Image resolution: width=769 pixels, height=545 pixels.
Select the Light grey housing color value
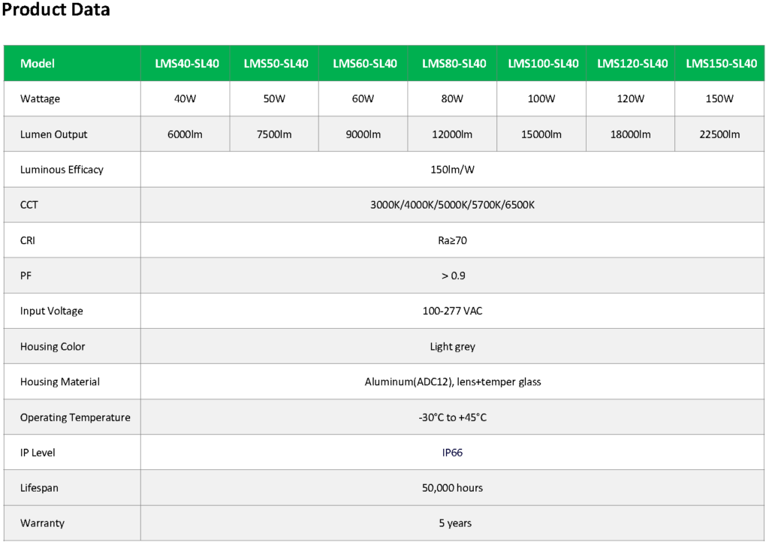[x=452, y=347]
